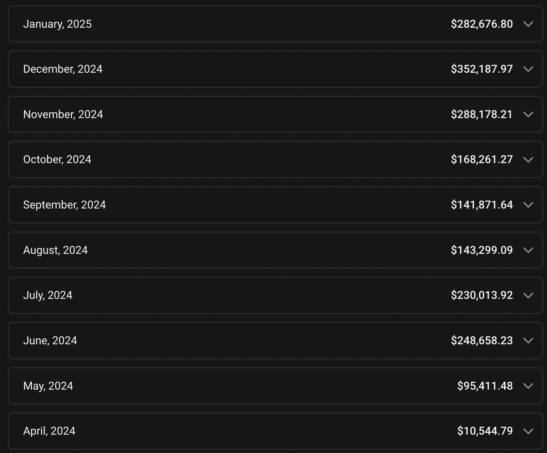Viewport: 547px width, 453px height.
Task: Expand the October, 2024 chevron
Action: coord(528,160)
